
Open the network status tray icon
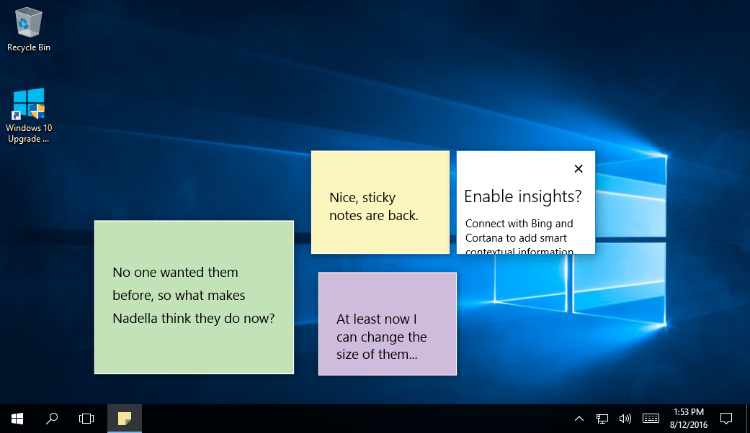602,419
